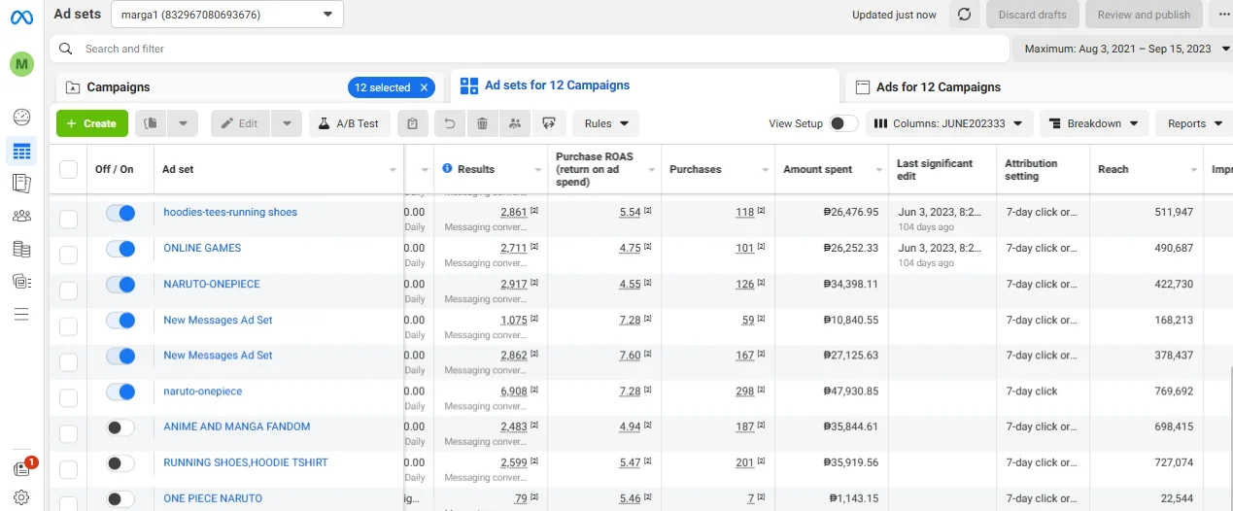
Task: Open the hoodies-tees-running shoes ad set link
Action: [x=230, y=212]
